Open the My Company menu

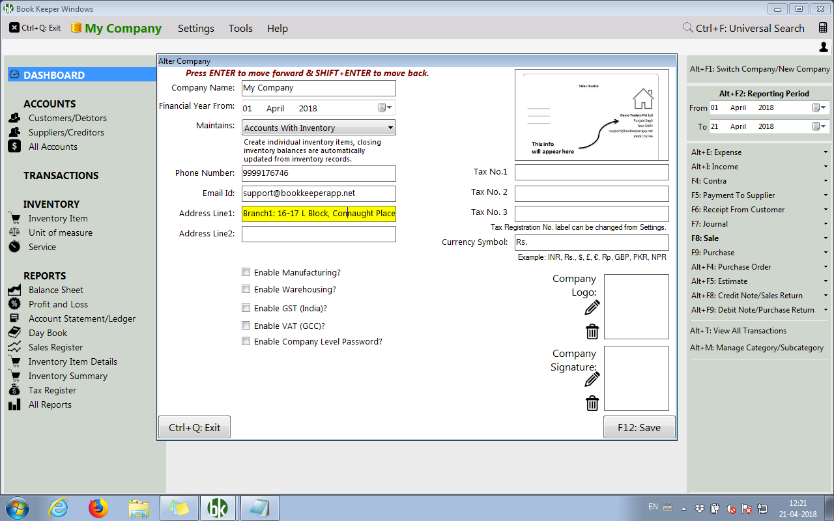coord(116,28)
